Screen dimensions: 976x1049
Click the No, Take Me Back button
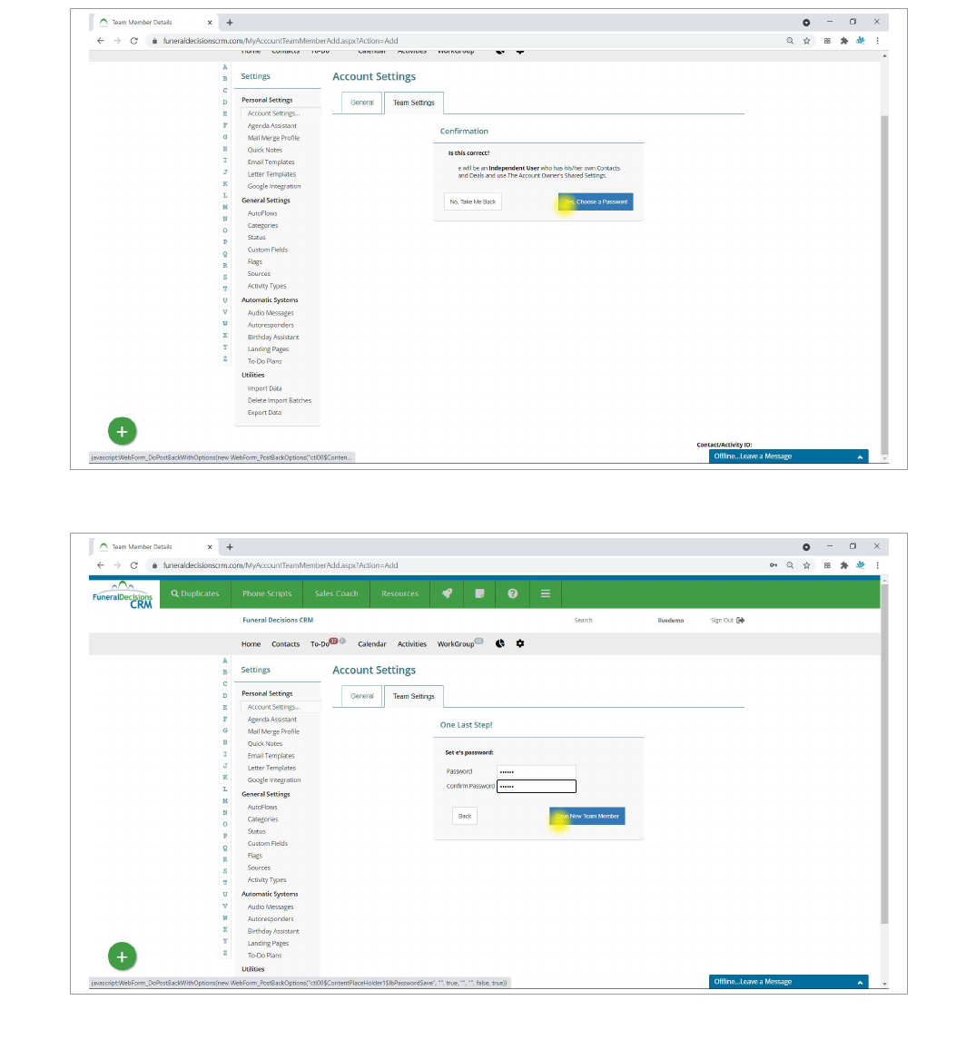tap(473, 201)
